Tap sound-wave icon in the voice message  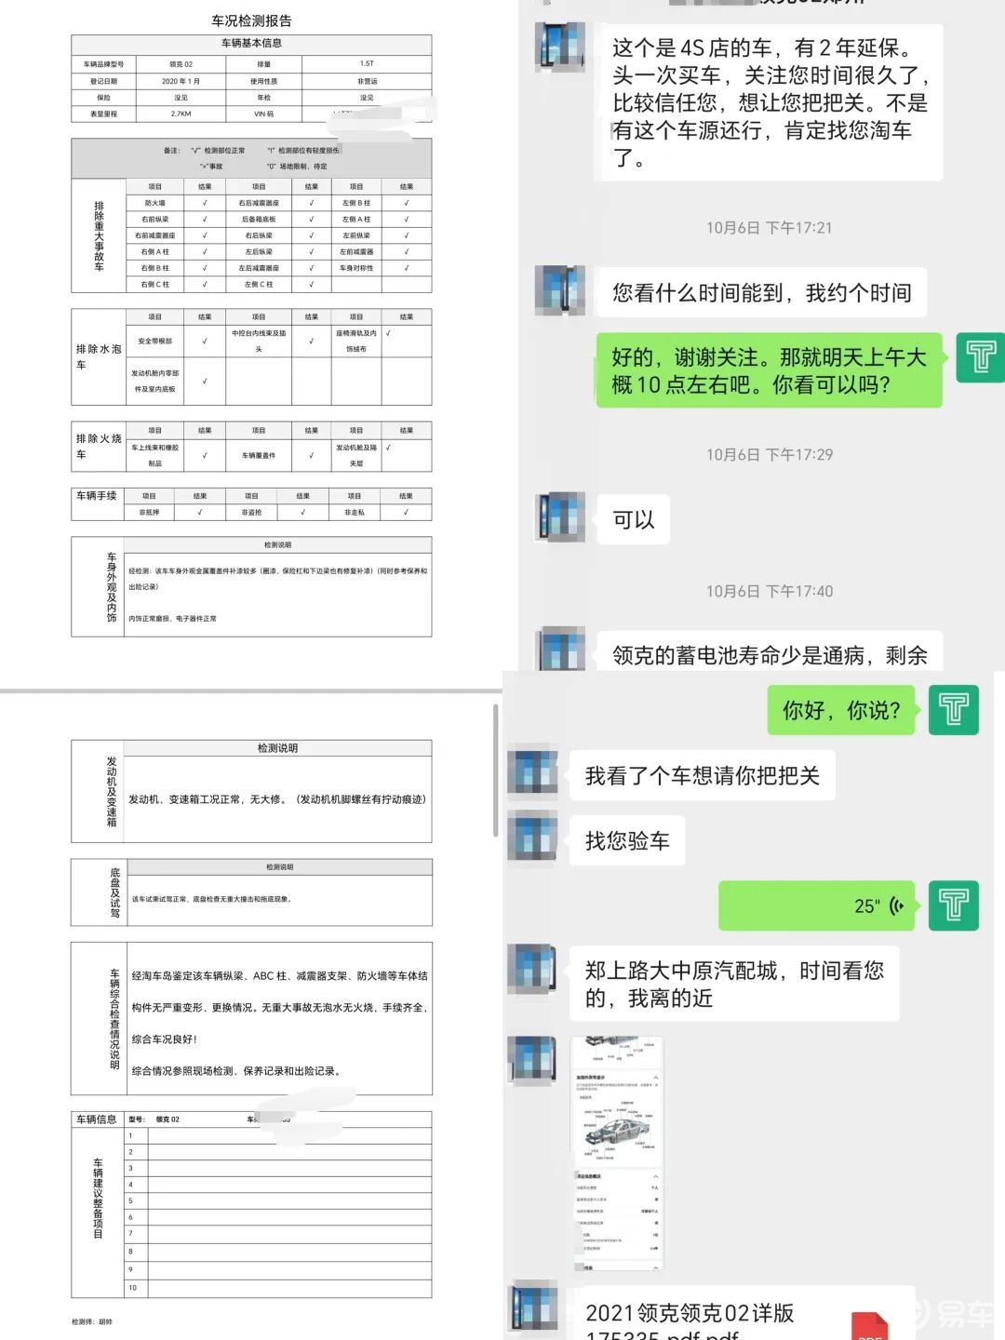897,906
